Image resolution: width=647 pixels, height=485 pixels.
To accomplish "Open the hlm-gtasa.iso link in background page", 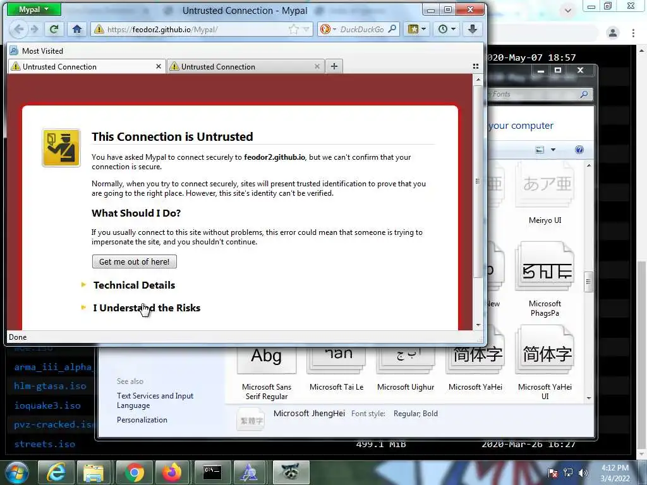I will pyautogui.click(x=50, y=386).
